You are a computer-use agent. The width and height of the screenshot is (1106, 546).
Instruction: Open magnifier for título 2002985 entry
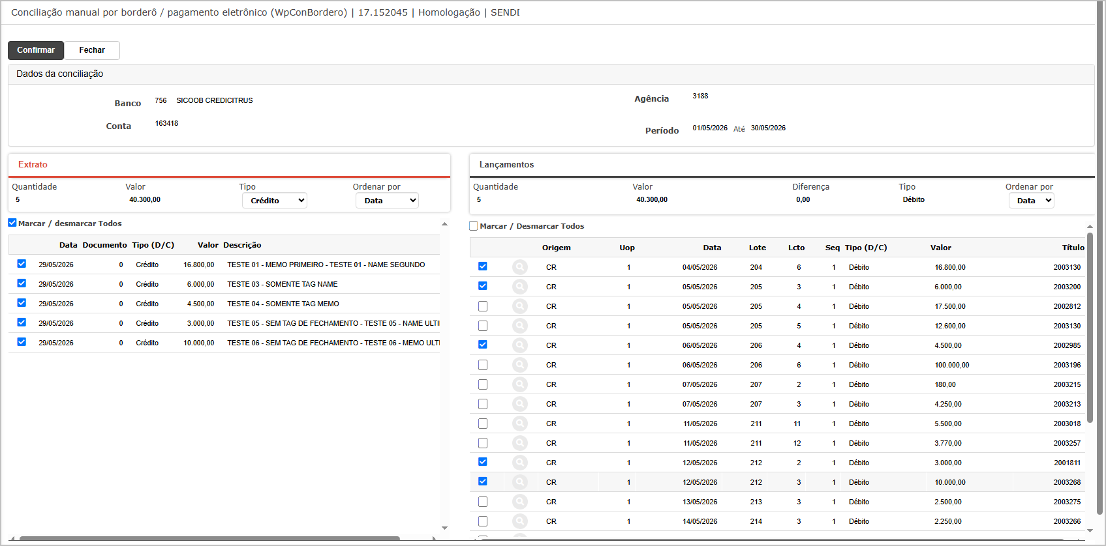click(x=519, y=345)
